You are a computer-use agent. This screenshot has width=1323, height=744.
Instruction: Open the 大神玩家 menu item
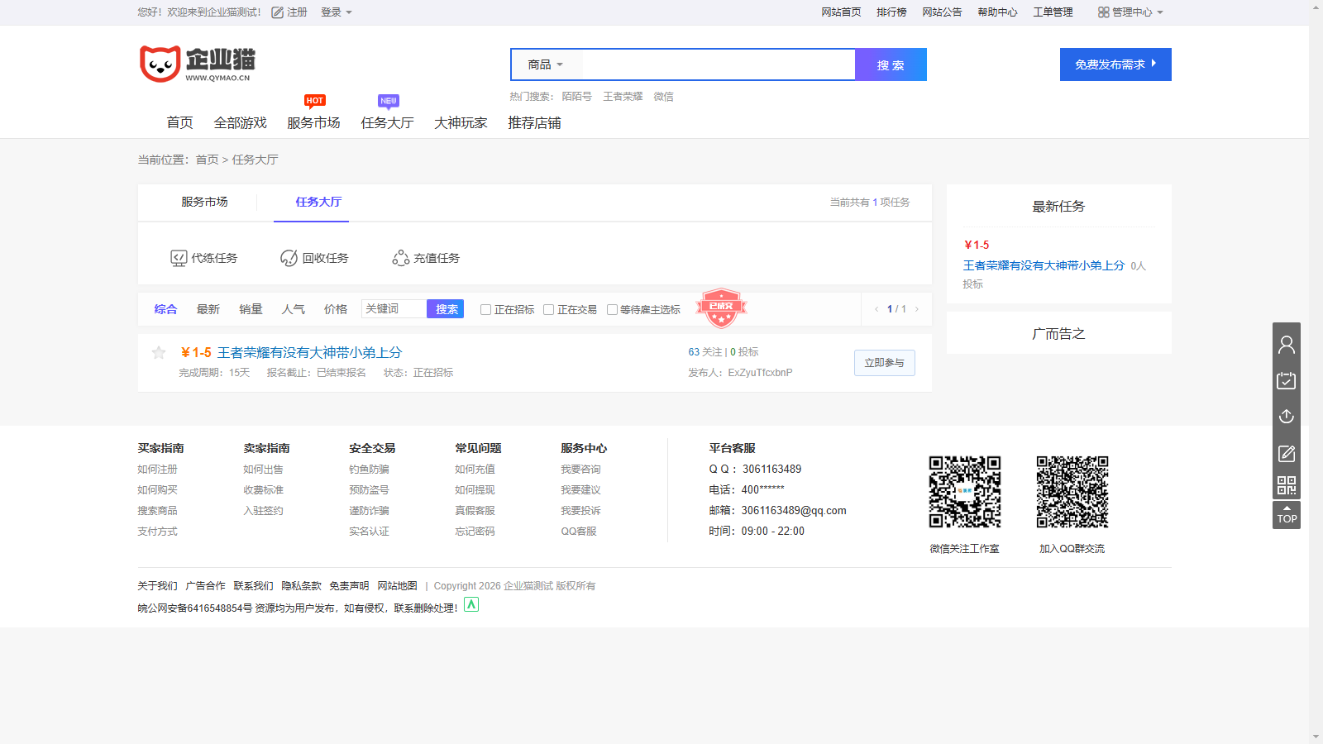point(459,122)
